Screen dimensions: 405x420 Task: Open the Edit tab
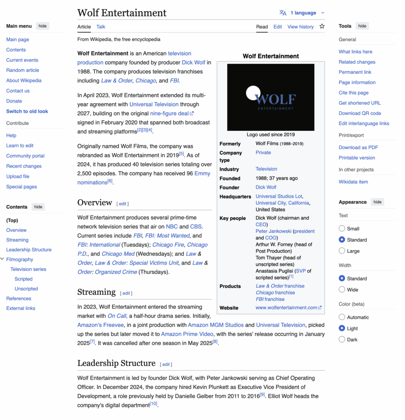[x=278, y=27]
